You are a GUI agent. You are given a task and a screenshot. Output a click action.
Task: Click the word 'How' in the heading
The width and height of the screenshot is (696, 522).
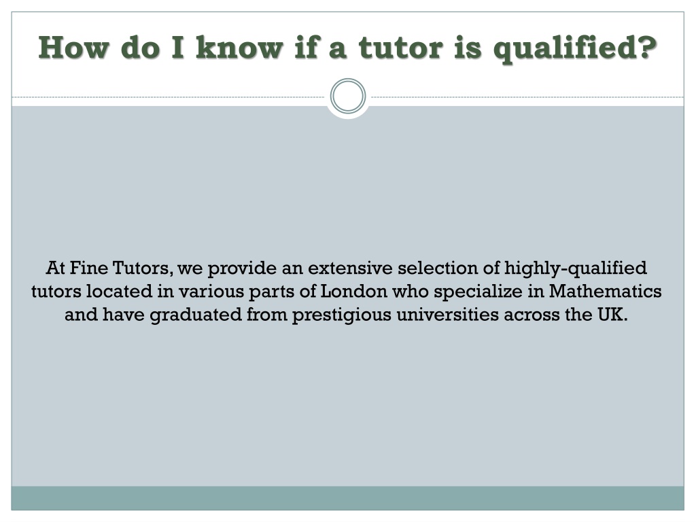click(73, 47)
